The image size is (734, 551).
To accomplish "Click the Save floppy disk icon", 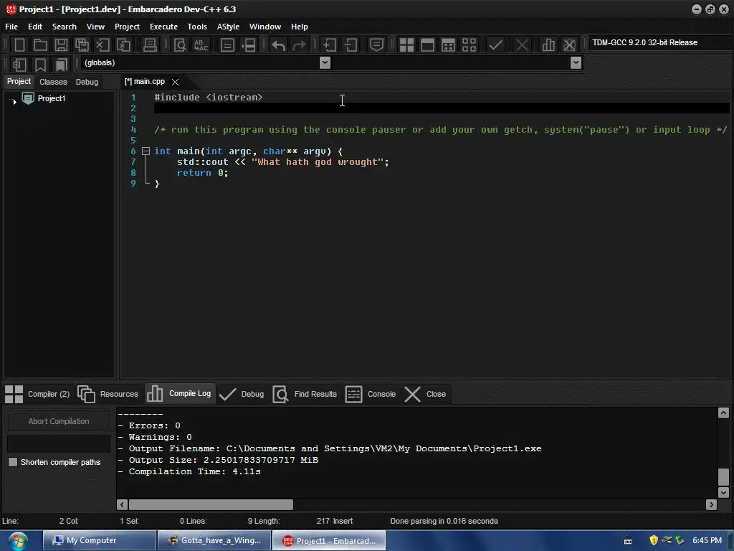I will 61,45.
